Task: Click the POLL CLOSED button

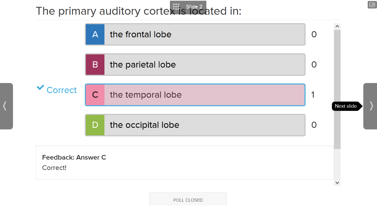Action: click(188, 199)
